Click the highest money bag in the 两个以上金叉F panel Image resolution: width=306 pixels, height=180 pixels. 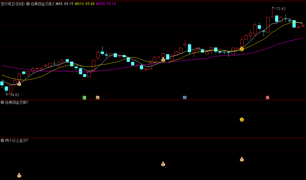point(242,159)
